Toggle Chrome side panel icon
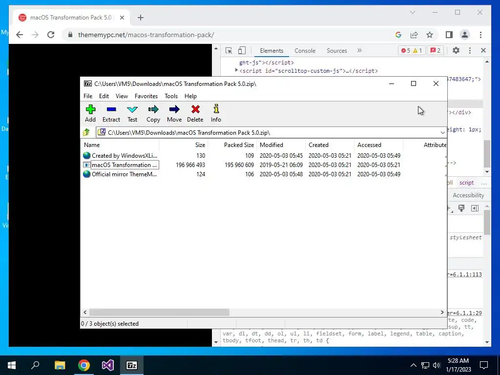This screenshot has width=500, height=375. pyautogui.click(x=449, y=35)
